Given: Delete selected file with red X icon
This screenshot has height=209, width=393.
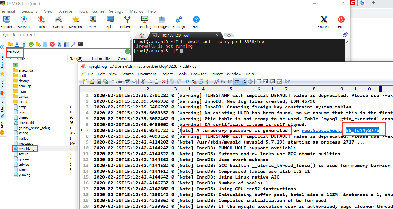Looking at the screenshot, I should pyautogui.click(x=52, y=44).
